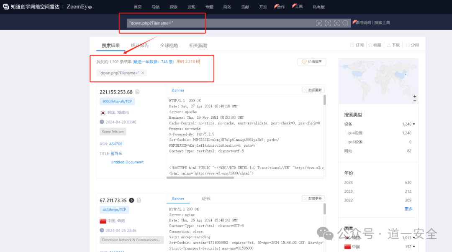The width and height of the screenshot is (452, 252).
Task: Open the 首页 menu in the top navigation
Action: (x=138, y=7)
